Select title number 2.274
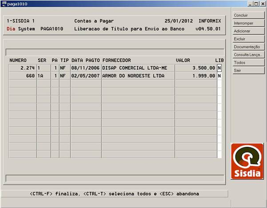The image size is (267, 208). point(23,68)
